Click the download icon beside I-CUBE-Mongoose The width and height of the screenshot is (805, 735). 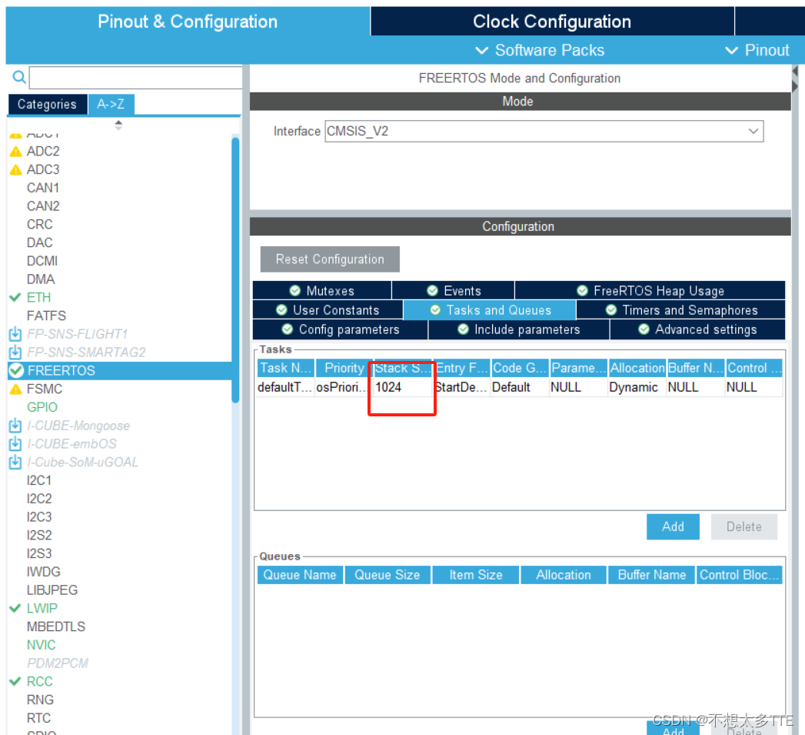click(x=15, y=426)
